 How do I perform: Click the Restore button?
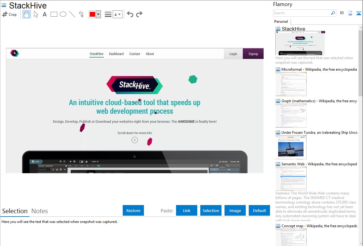click(x=133, y=211)
